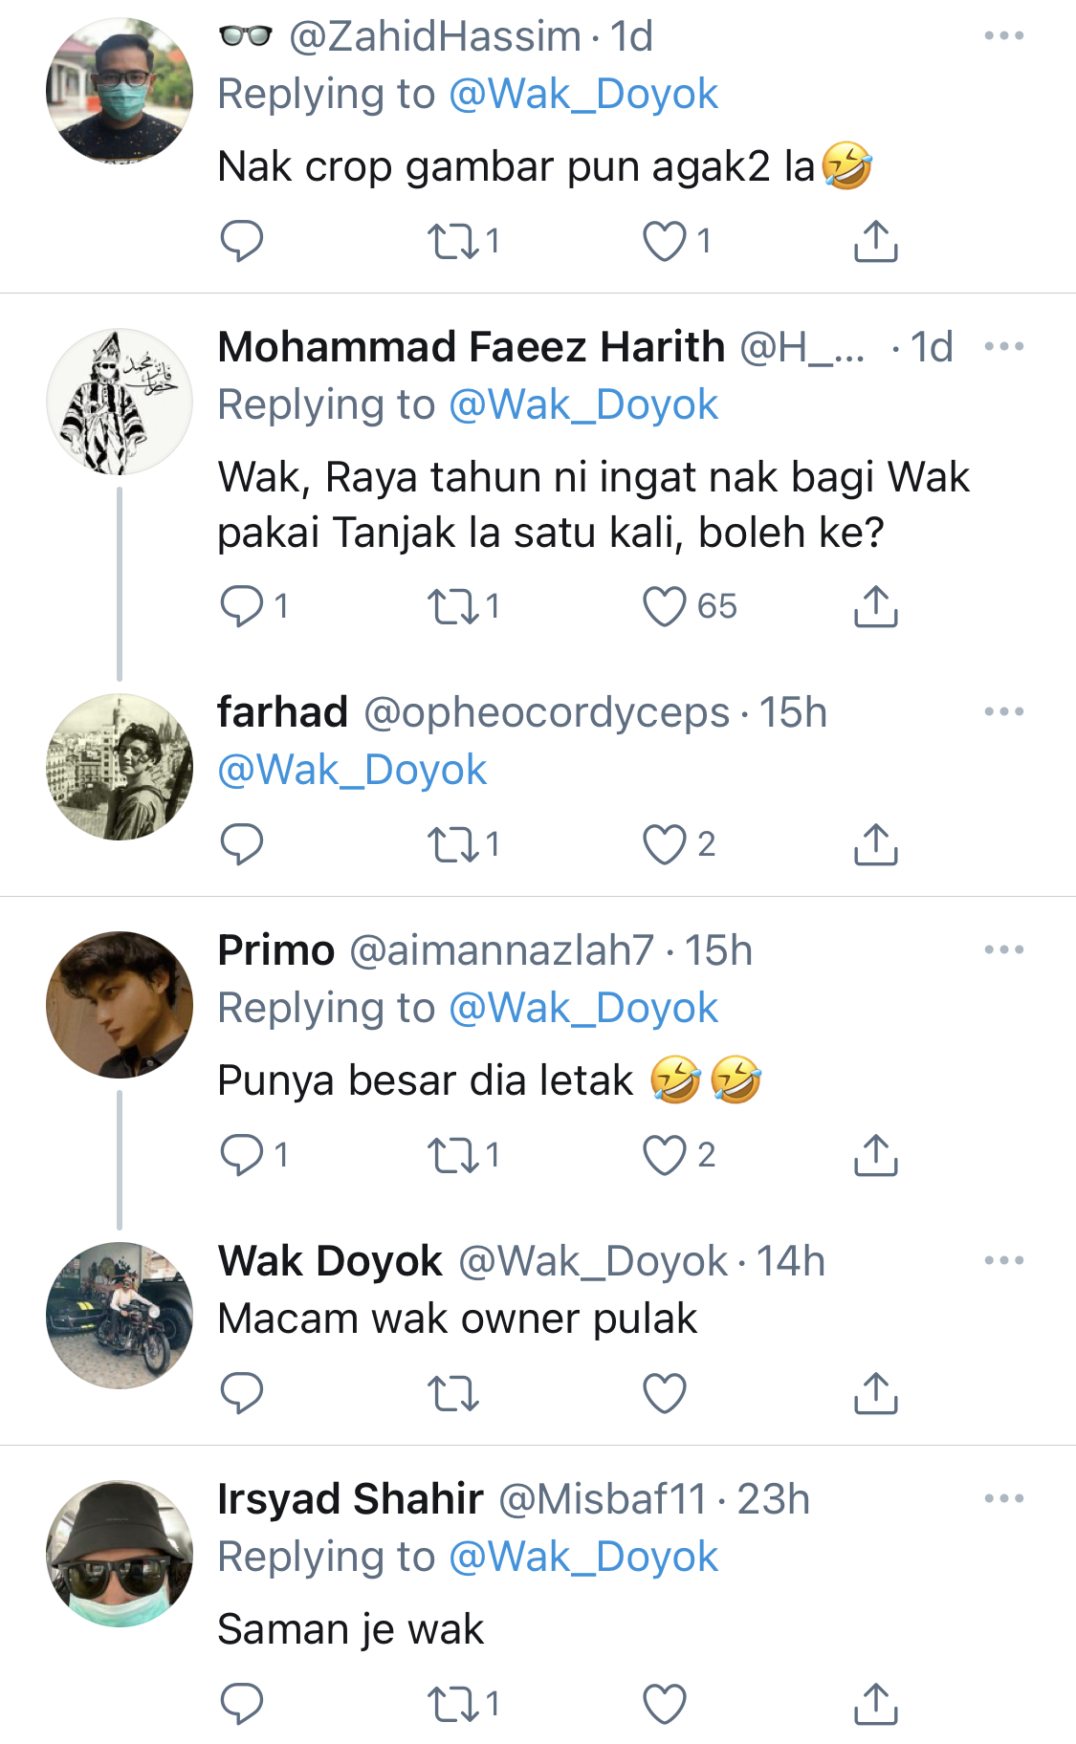Like farhad's tweet
Image resolution: width=1076 pixels, height=1744 pixels.
click(x=664, y=844)
